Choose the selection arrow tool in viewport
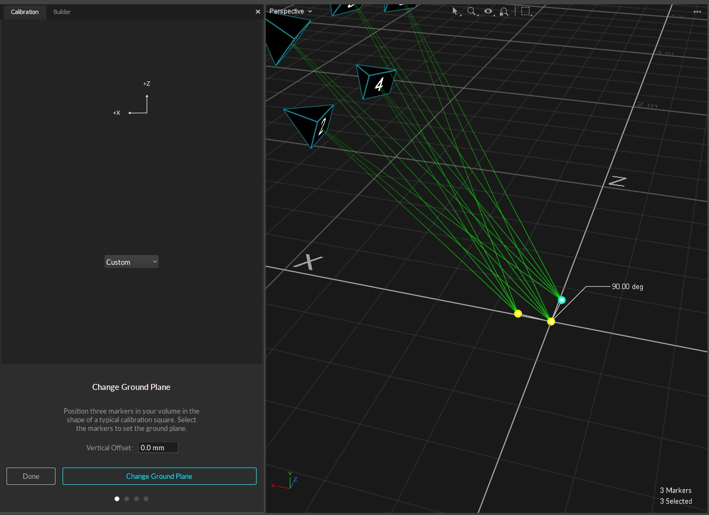709x515 pixels. click(455, 11)
